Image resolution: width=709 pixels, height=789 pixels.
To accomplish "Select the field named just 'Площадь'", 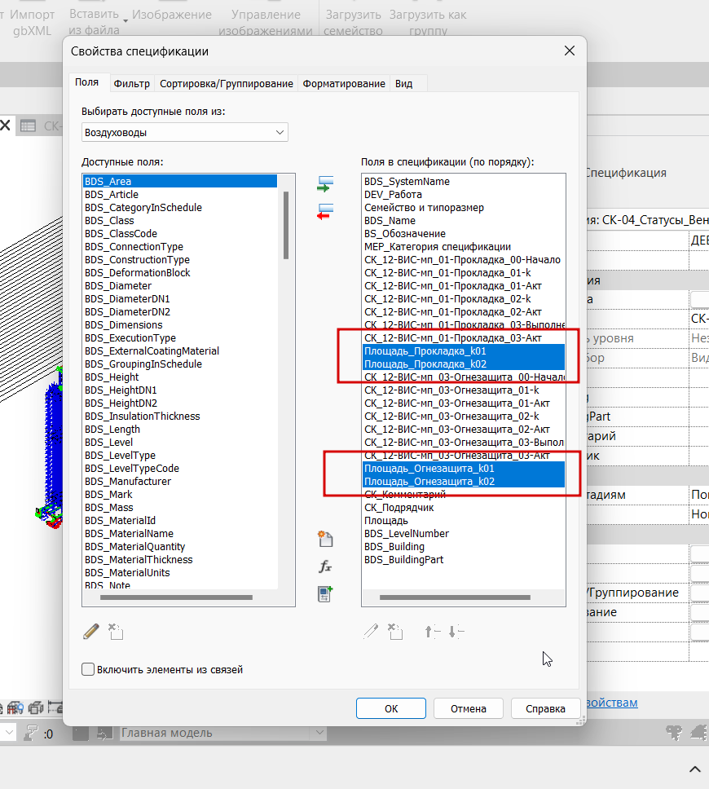I will 464,520.
